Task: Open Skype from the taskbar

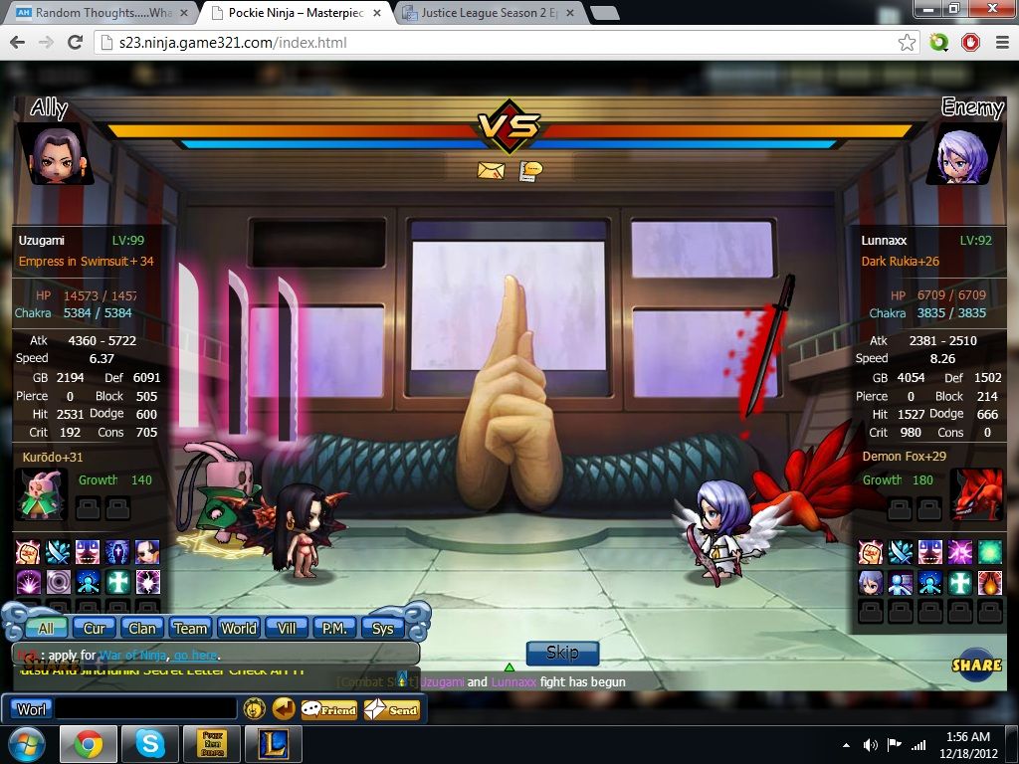Action: point(149,744)
